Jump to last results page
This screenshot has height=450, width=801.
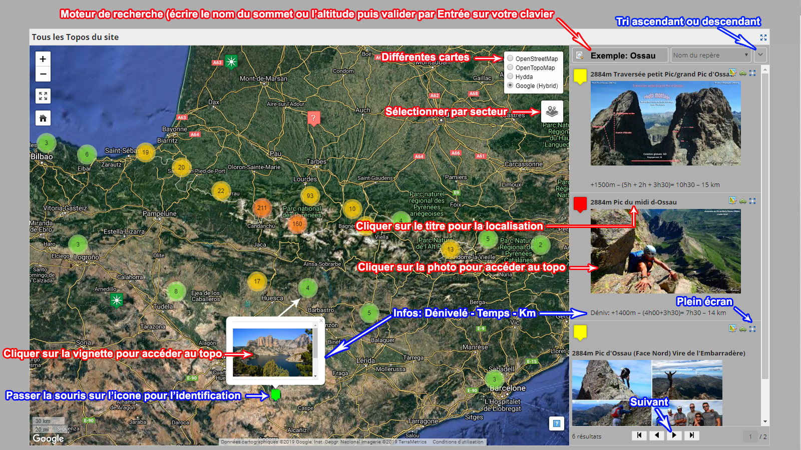tap(692, 435)
